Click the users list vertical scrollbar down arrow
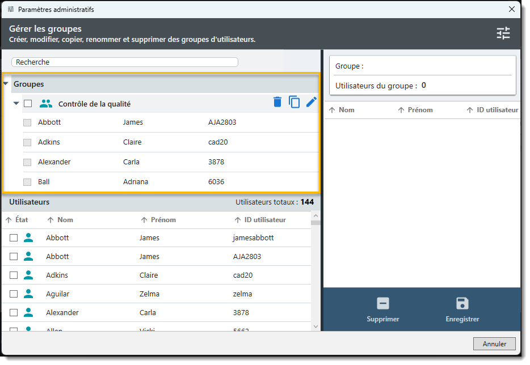Viewport: 530px width, 365px height. pyautogui.click(x=316, y=326)
